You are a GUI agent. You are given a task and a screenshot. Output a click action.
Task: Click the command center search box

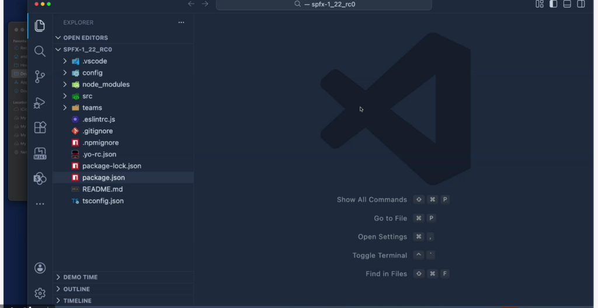pyautogui.click(x=324, y=4)
